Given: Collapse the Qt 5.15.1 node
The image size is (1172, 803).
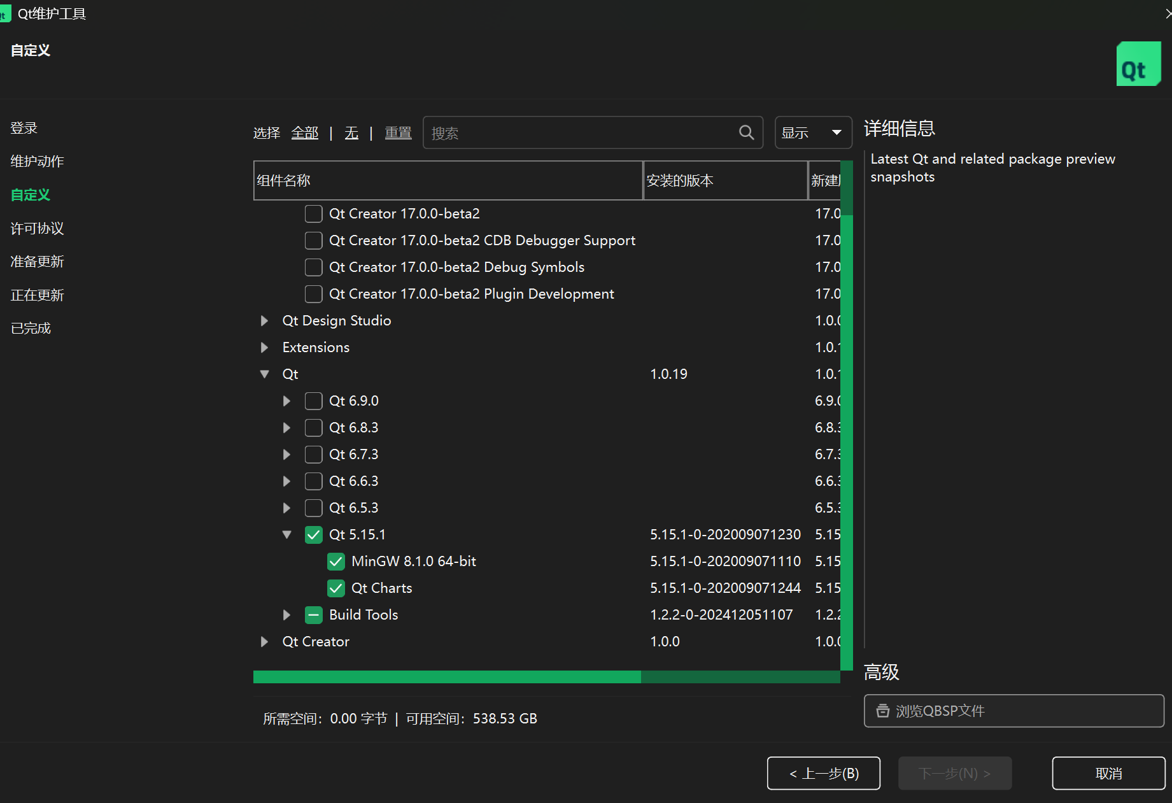Looking at the screenshot, I should (x=286, y=535).
